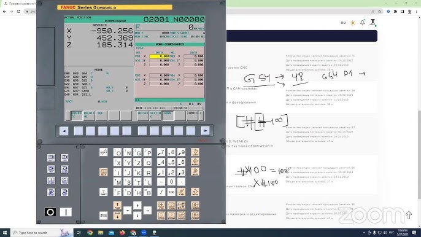This screenshot has width=421, height=237.
Task: Click the cursor left arrow key
Action: [127, 211]
